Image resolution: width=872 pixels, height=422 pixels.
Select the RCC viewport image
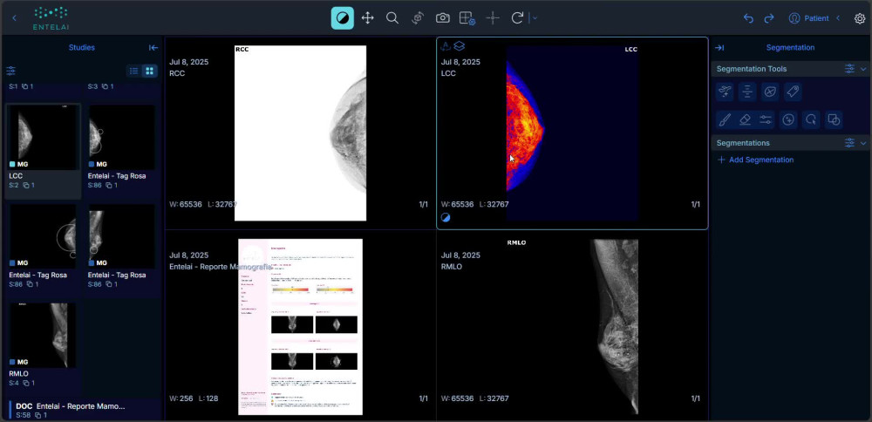point(300,133)
